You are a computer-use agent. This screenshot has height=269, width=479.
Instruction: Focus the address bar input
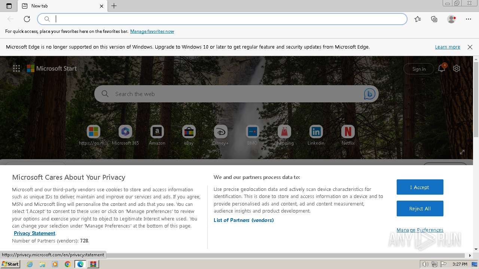click(x=222, y=19)
